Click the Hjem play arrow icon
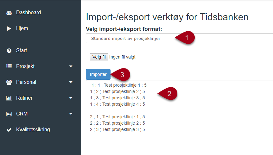 pyautogui.click(x=9, y=28)
